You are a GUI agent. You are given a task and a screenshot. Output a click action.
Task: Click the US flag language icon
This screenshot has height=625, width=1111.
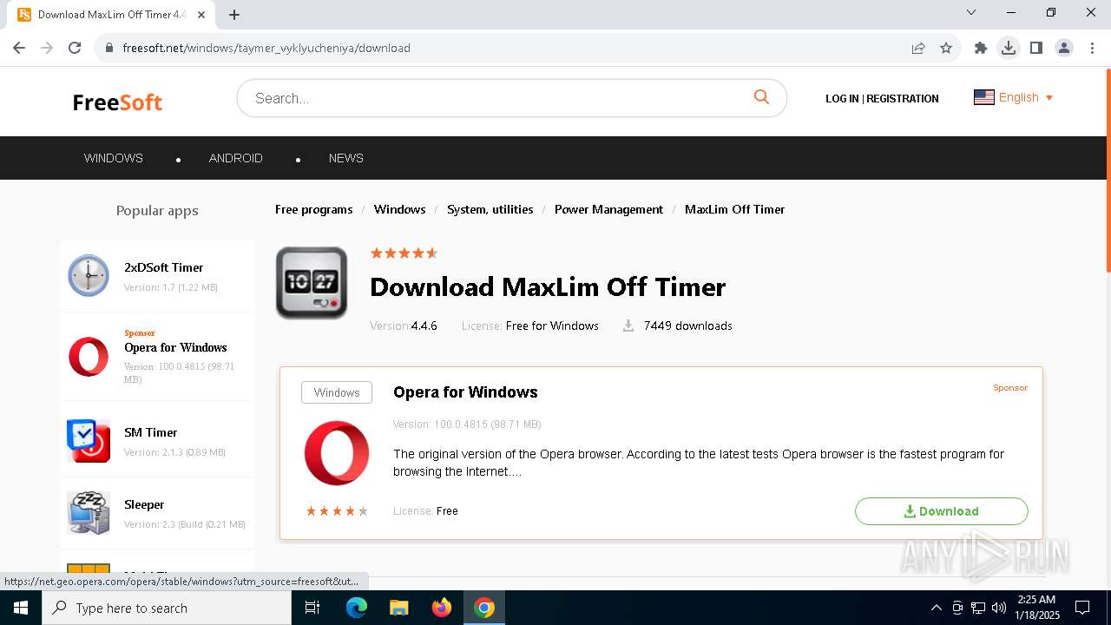pyautogui.click(x=983, y=97)
